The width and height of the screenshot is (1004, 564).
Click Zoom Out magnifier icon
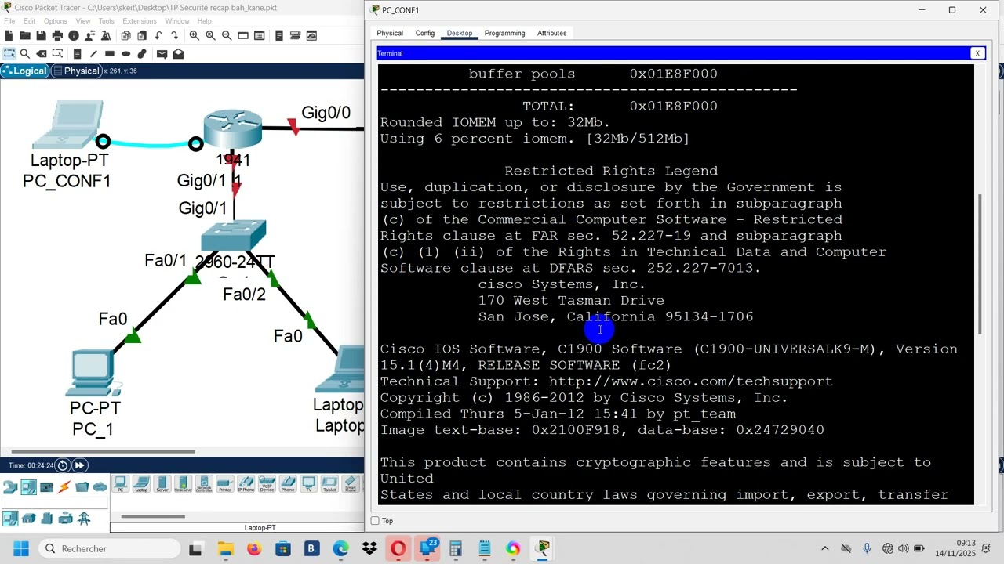pos(227,35)
